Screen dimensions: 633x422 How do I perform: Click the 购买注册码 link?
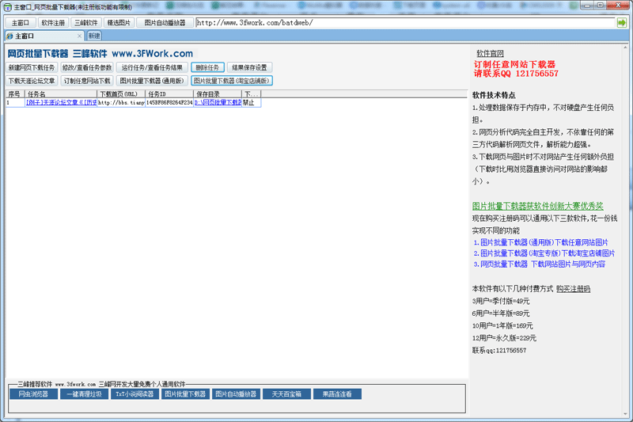coord(573,289)
